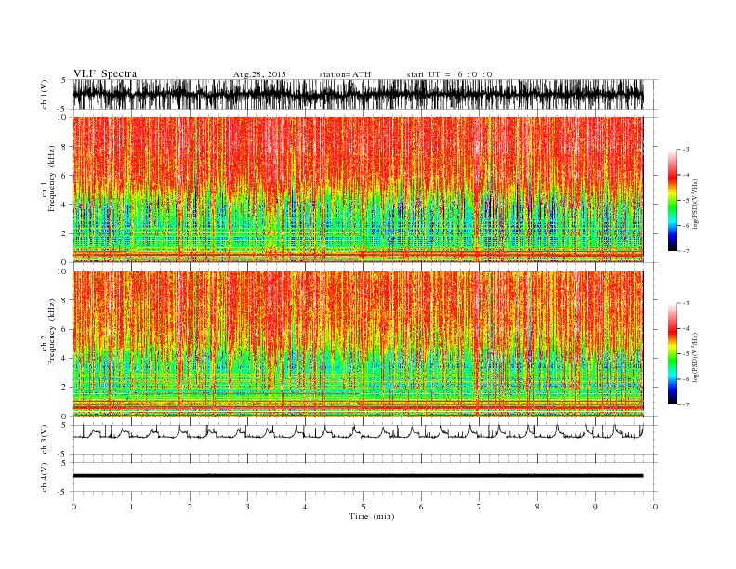Image resolution: width=736 pixels, height=569 pixels.
Task: Click the "4" minute tick label
Action: [x=305, y=507]
